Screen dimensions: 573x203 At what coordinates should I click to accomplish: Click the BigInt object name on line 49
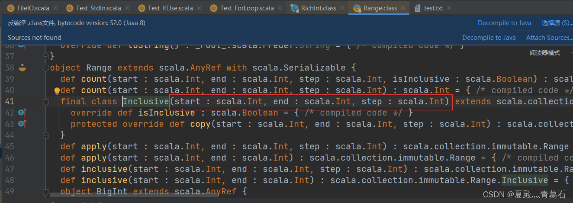pyautogui.click(x=112, y=192)
